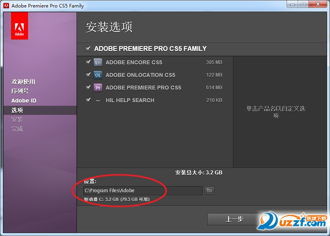Open folder browse icon beside install path
330x236 pixels.
pos(209,191)
